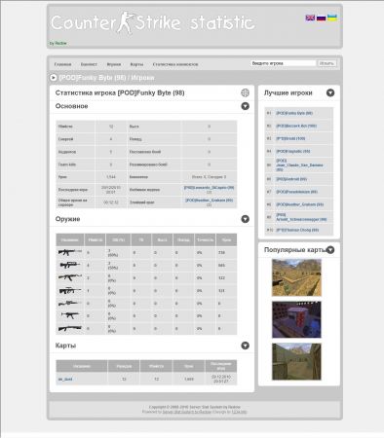Click the first rifle icon in the weapons table
Screen dimensions: 384x438
click(69, 252)
